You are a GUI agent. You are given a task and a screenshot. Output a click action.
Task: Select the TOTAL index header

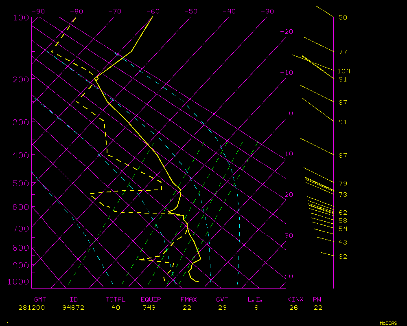click(x=115, y=300)
